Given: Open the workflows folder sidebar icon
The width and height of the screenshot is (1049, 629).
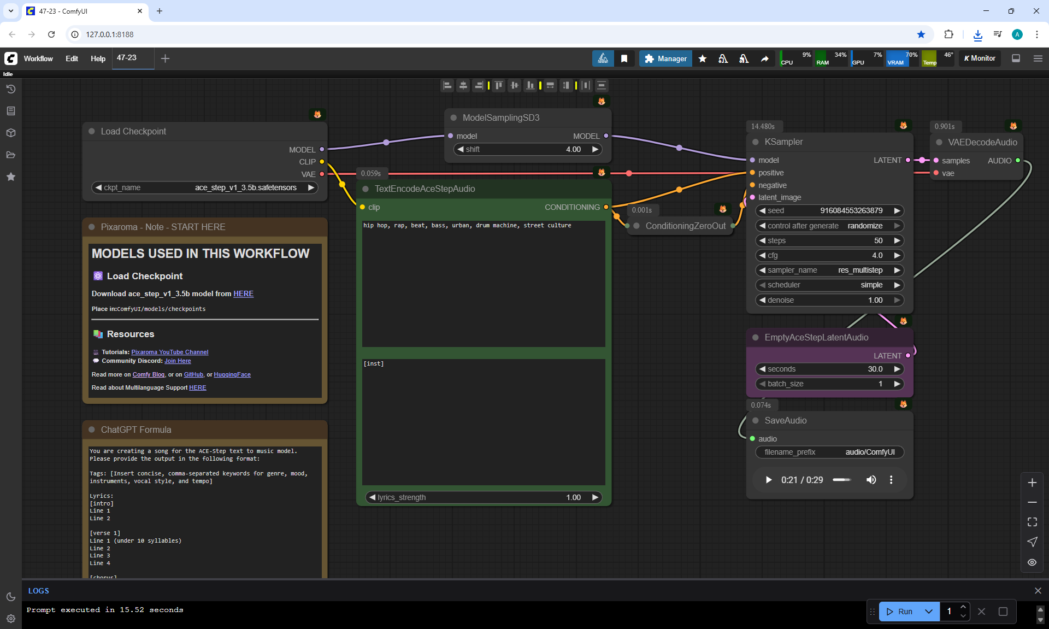Looking at the screenshot, I should click(10, 155).
